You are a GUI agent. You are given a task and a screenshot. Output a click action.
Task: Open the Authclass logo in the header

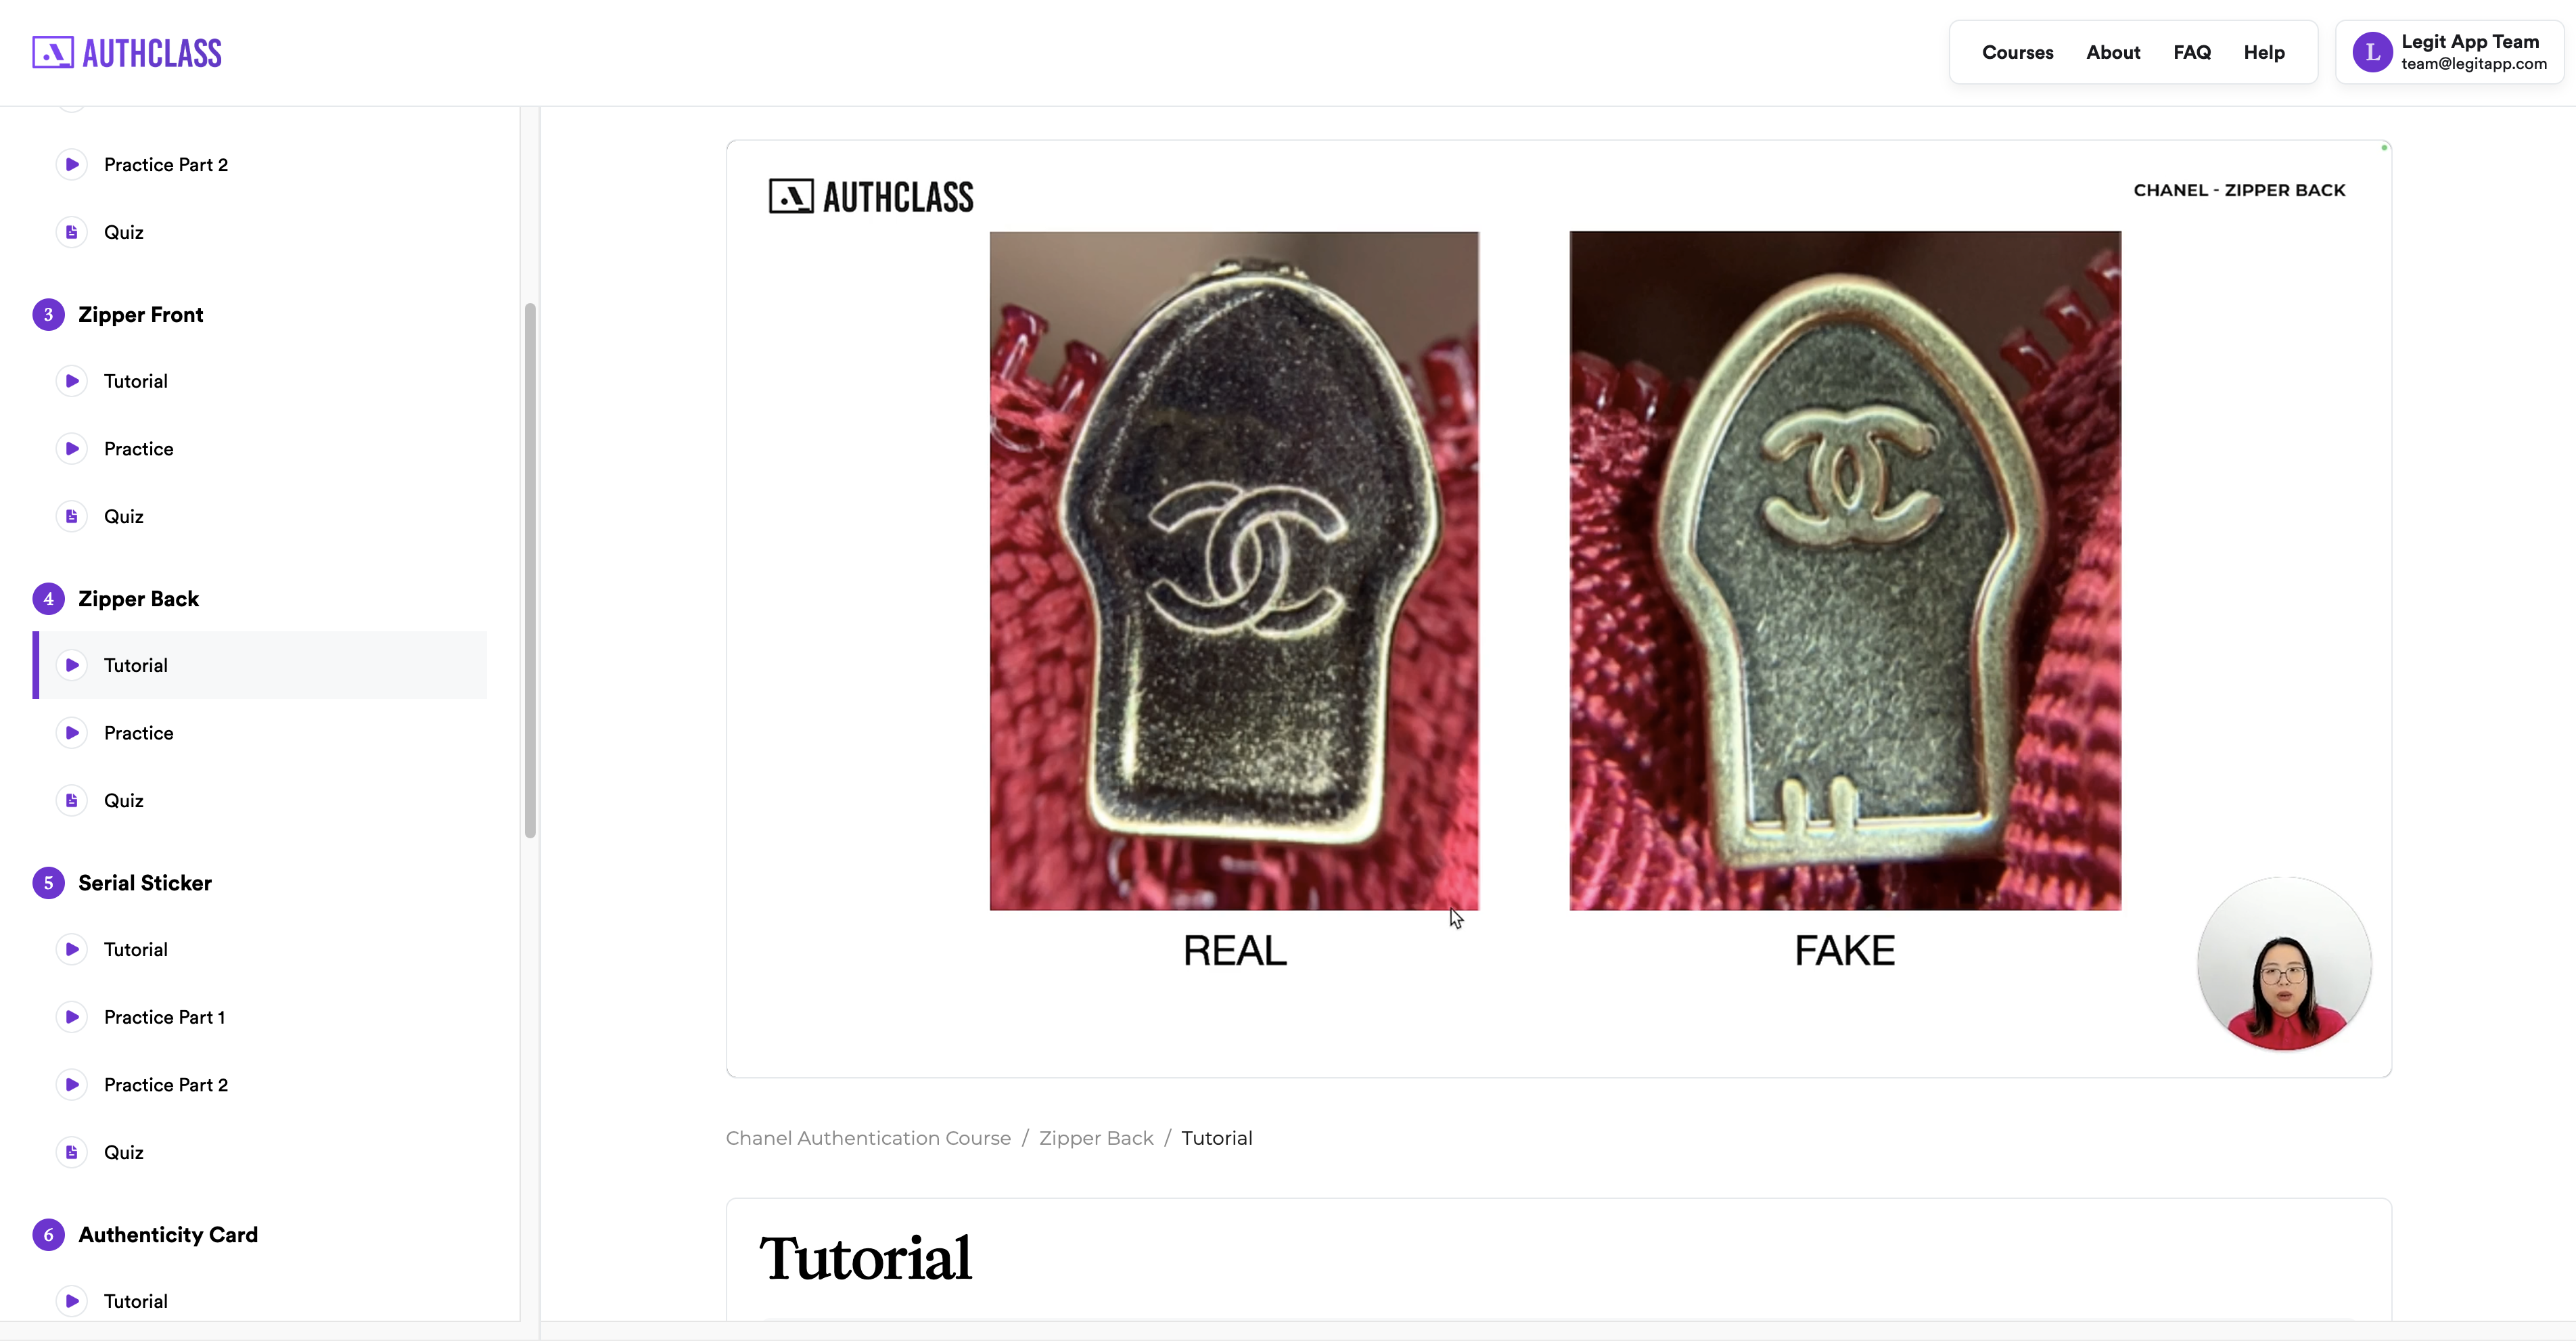(x=127, y=53)
